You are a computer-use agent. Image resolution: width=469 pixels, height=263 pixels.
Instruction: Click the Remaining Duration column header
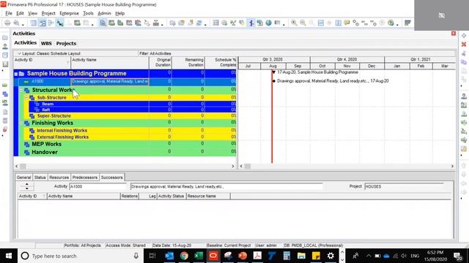[188, 62]
